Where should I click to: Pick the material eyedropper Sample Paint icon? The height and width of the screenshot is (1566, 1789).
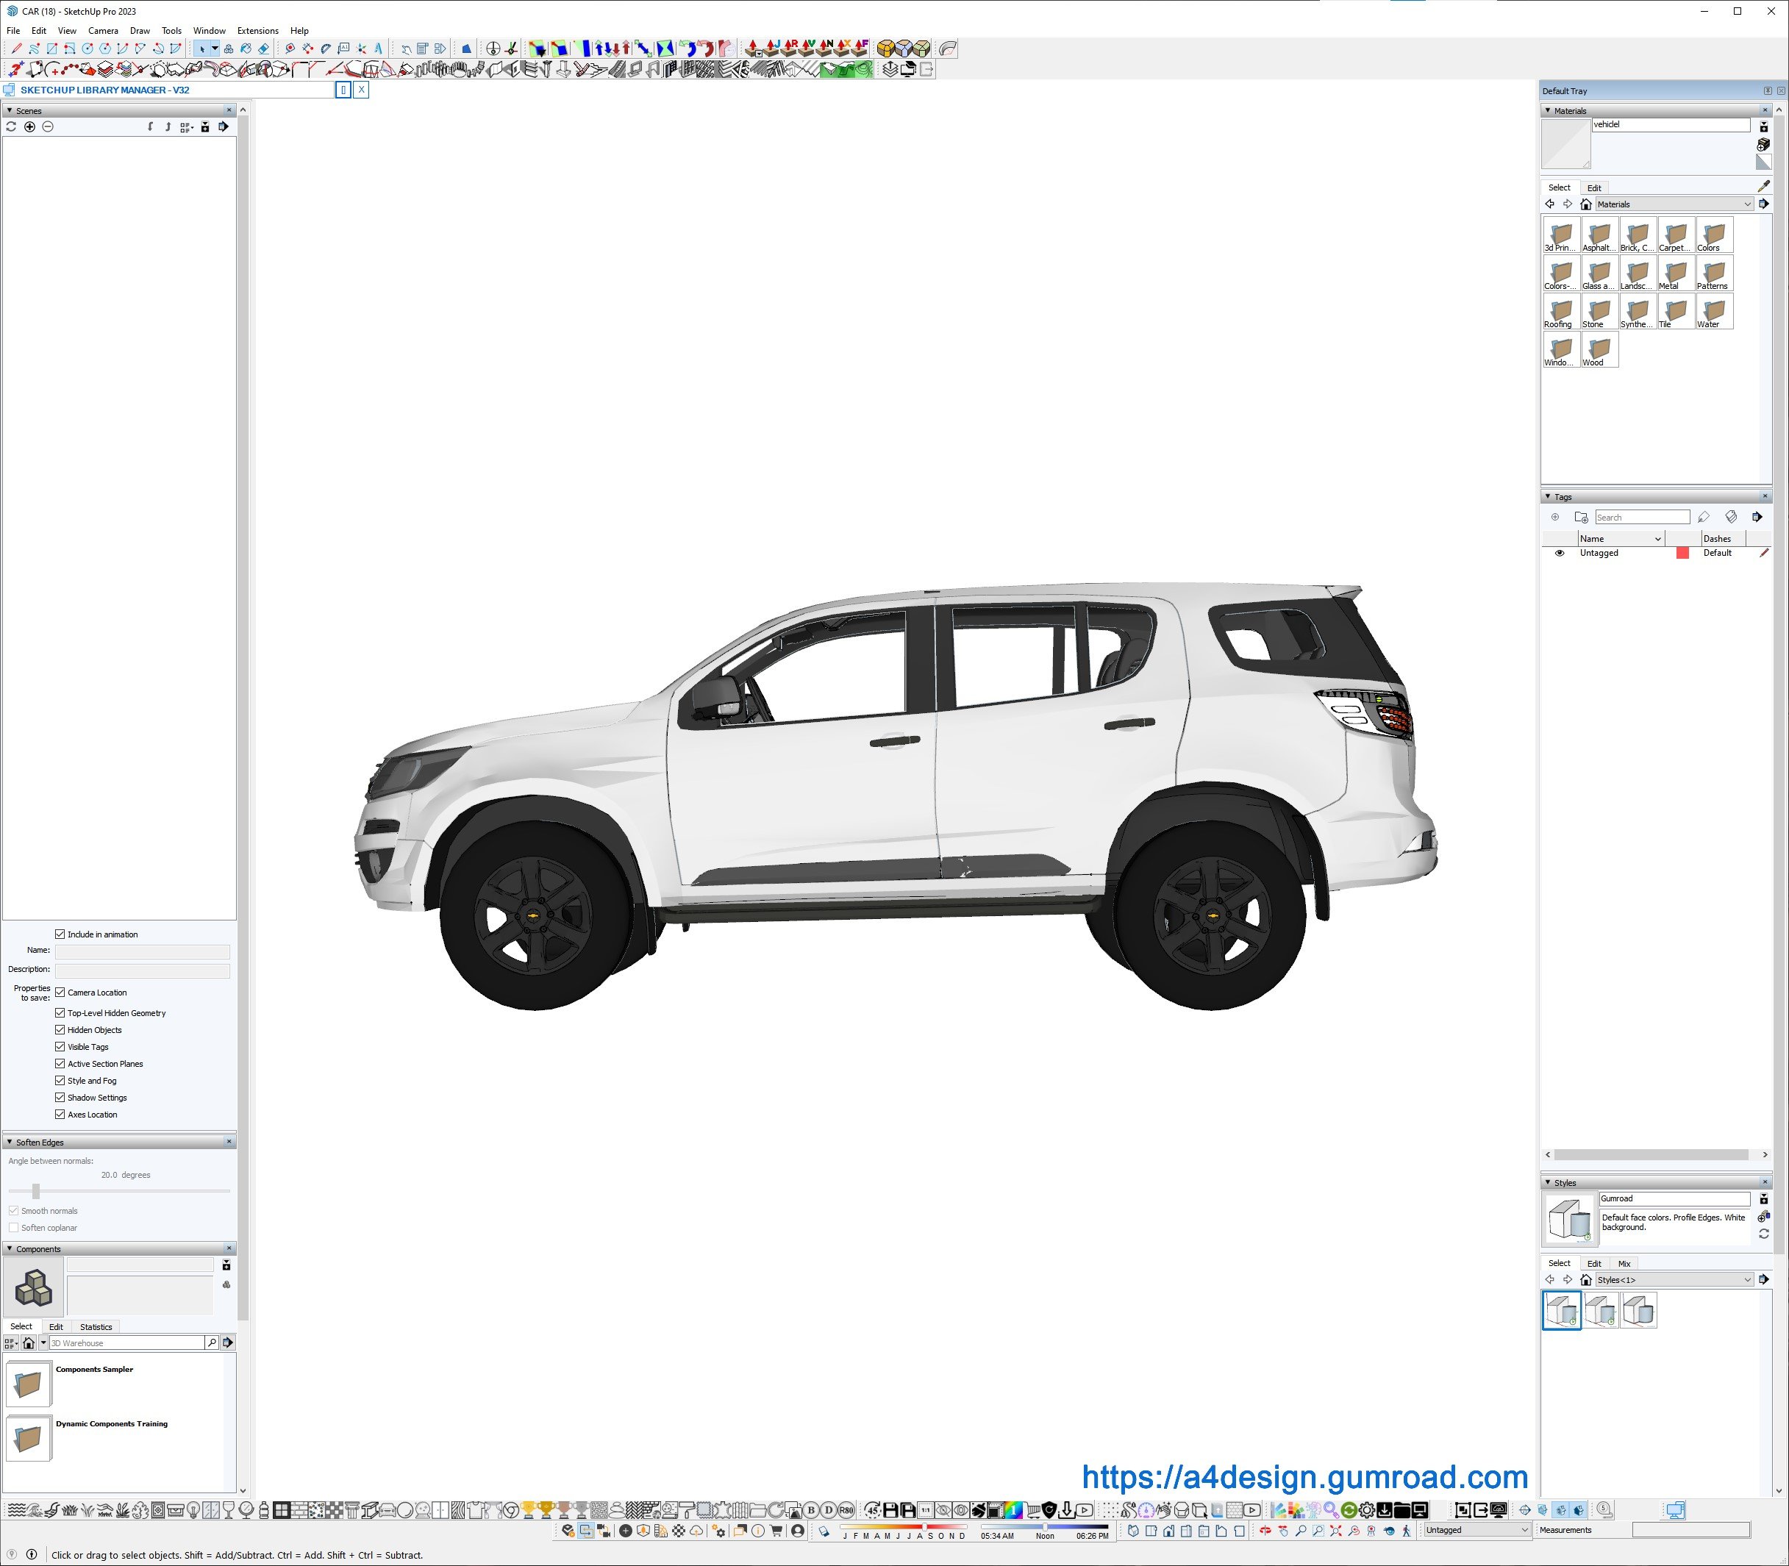[x=1763, y=186]
